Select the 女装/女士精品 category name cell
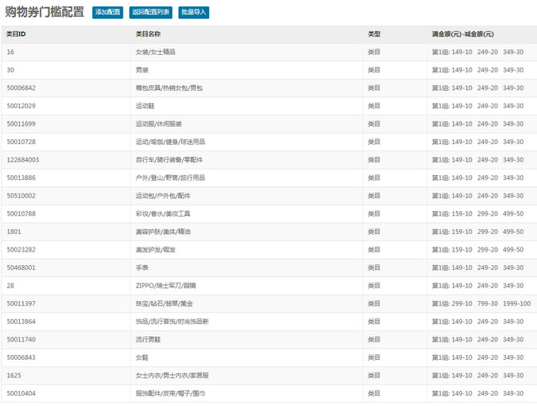537x406 pixels. point(155,52)
